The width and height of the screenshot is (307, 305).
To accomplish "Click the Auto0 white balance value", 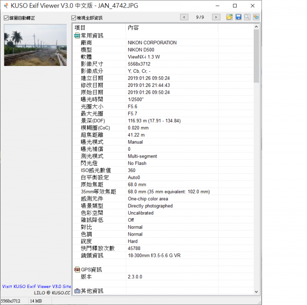I will 134,178.
